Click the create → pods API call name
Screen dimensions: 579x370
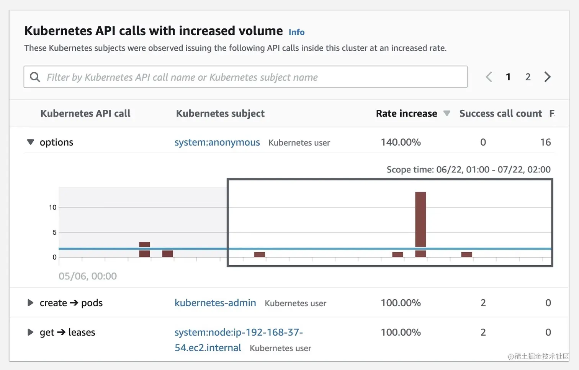click(x=71, y=303)
